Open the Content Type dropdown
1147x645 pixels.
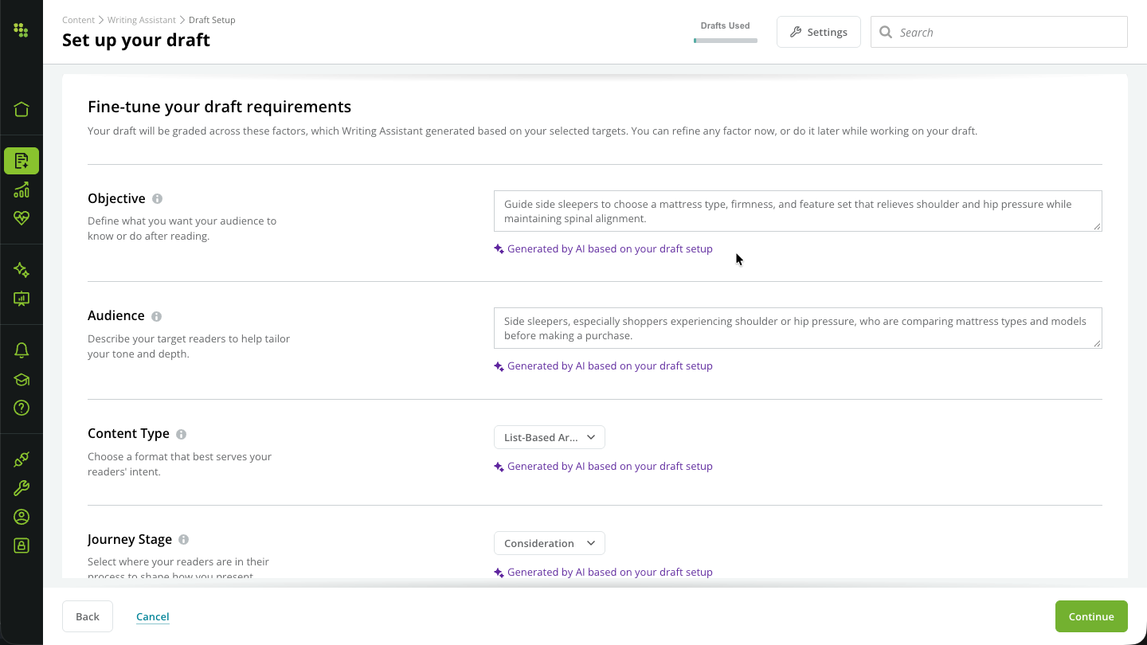click(x=550, y=437)
